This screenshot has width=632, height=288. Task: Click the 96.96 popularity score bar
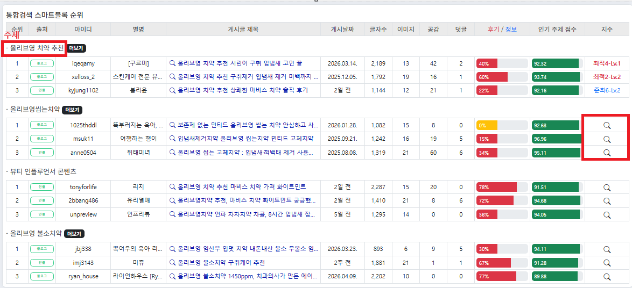click(x=557, y=139)
